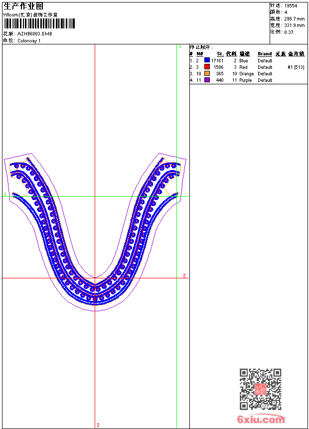
Task: Click the 'Colorway 1' label
Action: pyautogui.click(x=29, y=41)
